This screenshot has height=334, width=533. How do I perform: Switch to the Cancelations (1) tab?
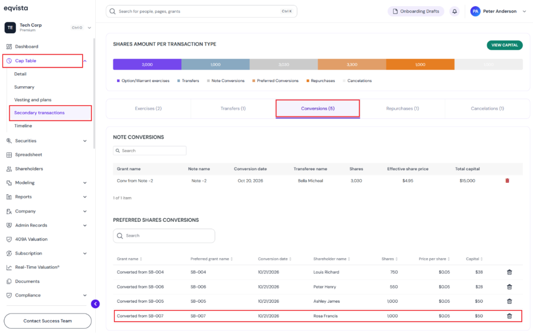point(487,109)
